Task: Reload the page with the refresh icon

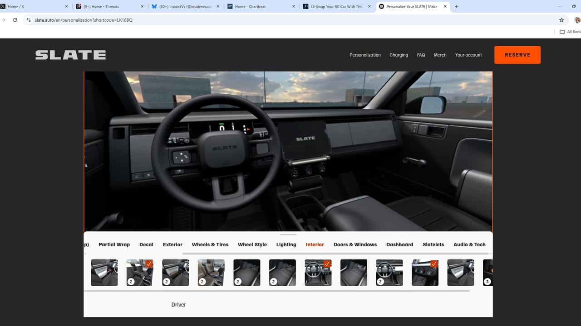Action: coord(15,20)
